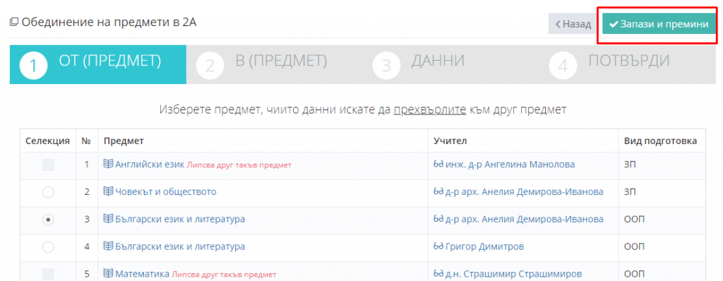Click the glasses icon beside Григор Димитров

click(438, 247)
